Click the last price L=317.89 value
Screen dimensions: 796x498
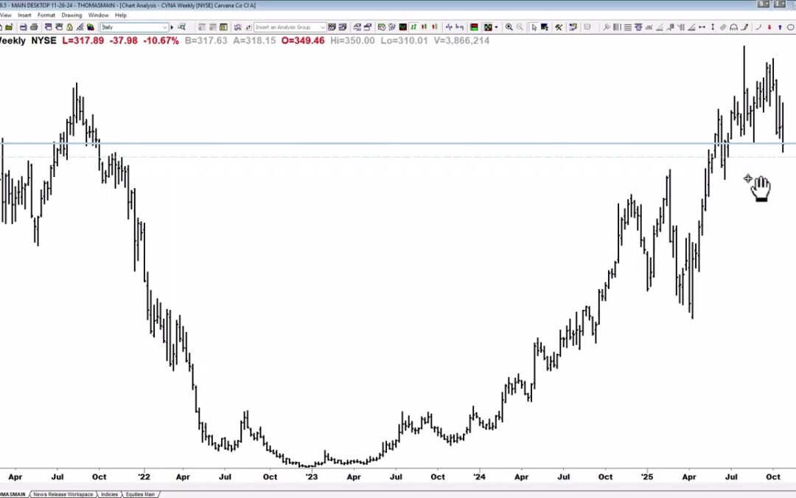[83, 41]
